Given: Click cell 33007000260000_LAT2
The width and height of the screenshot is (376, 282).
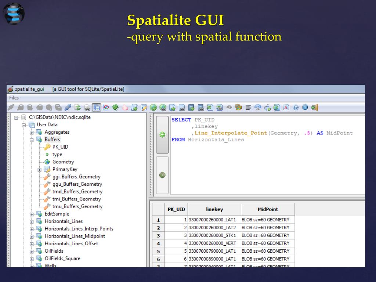Looking at the screenshot, I should 214,228.
